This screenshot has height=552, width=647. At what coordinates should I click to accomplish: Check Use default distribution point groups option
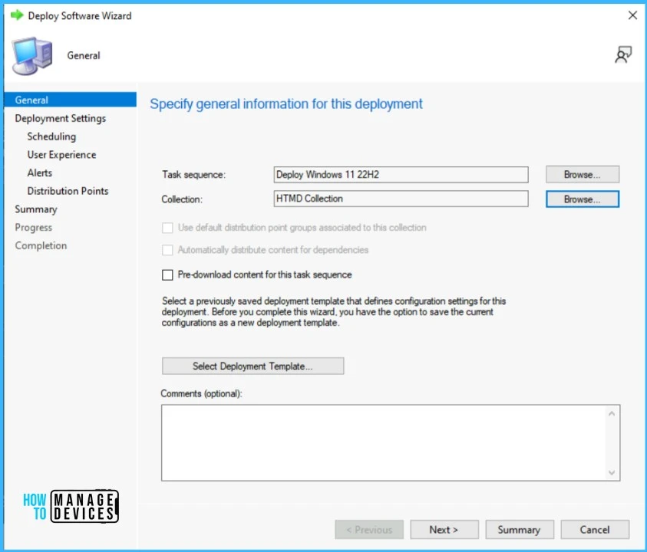(167, 228)
